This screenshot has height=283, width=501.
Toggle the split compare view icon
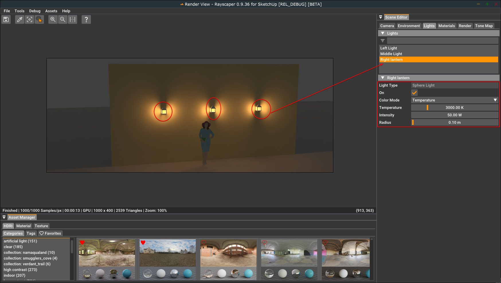click(73, 19)
